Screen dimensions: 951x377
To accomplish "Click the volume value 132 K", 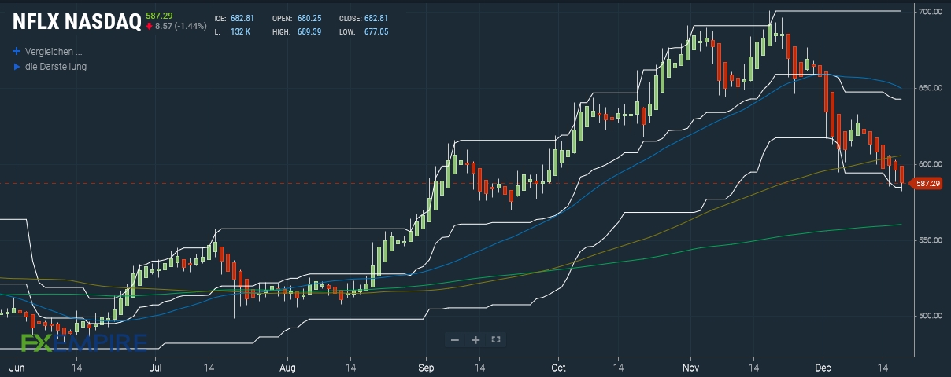I will [x=239, y=32].
